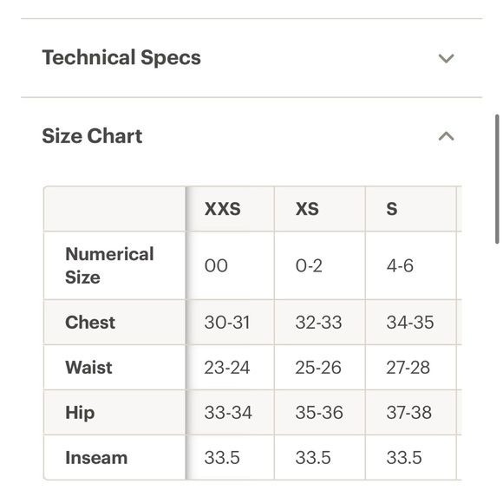Click the Waist row label
Image resolution: width=503 pixels, height=503 pixels.
[88, 368]
